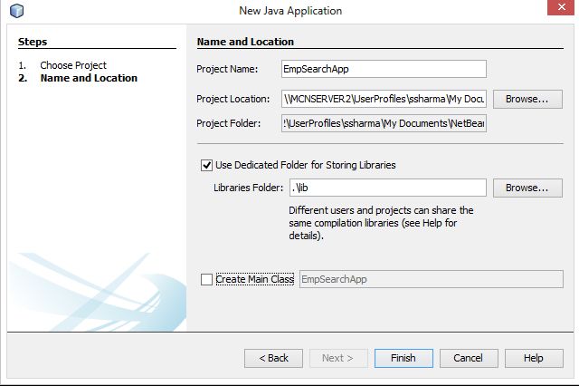Viewport: 579px width, 386px height.
Task: Select the Name and Location step
Action: tap(88, 78)
